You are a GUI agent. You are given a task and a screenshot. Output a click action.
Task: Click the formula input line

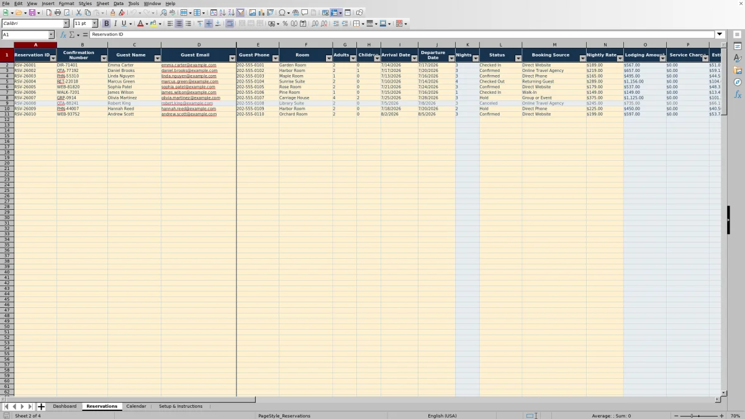click(x=402, y=35)
